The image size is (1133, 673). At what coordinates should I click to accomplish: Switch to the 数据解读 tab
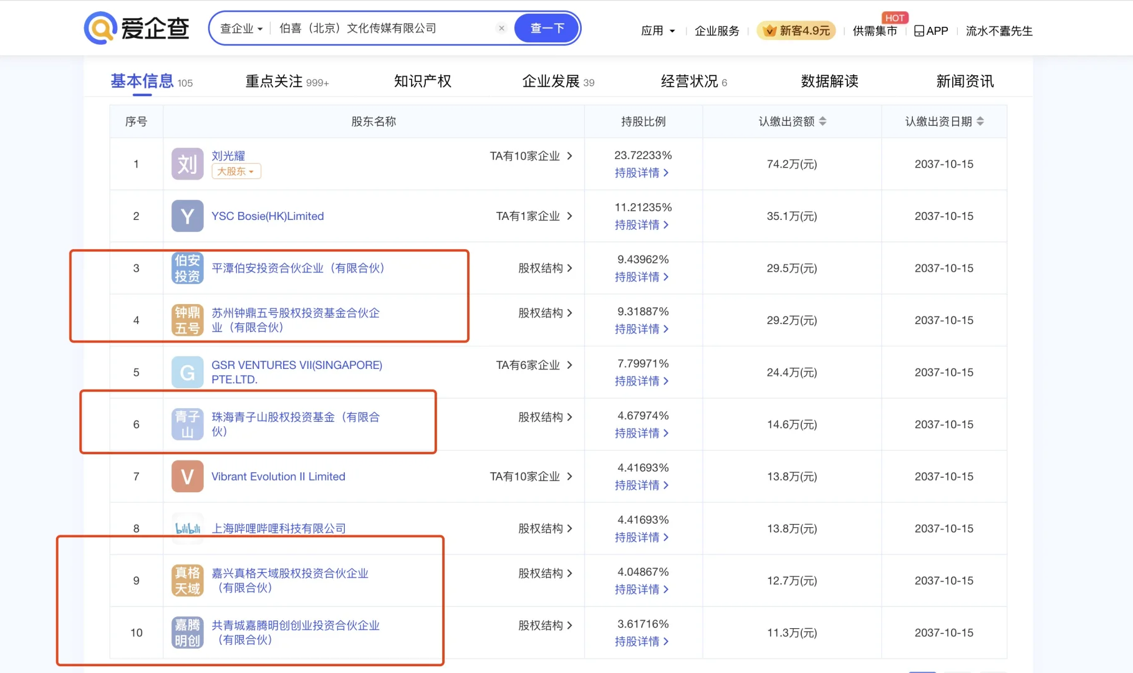pyautogui.click(x=829, y=81)
